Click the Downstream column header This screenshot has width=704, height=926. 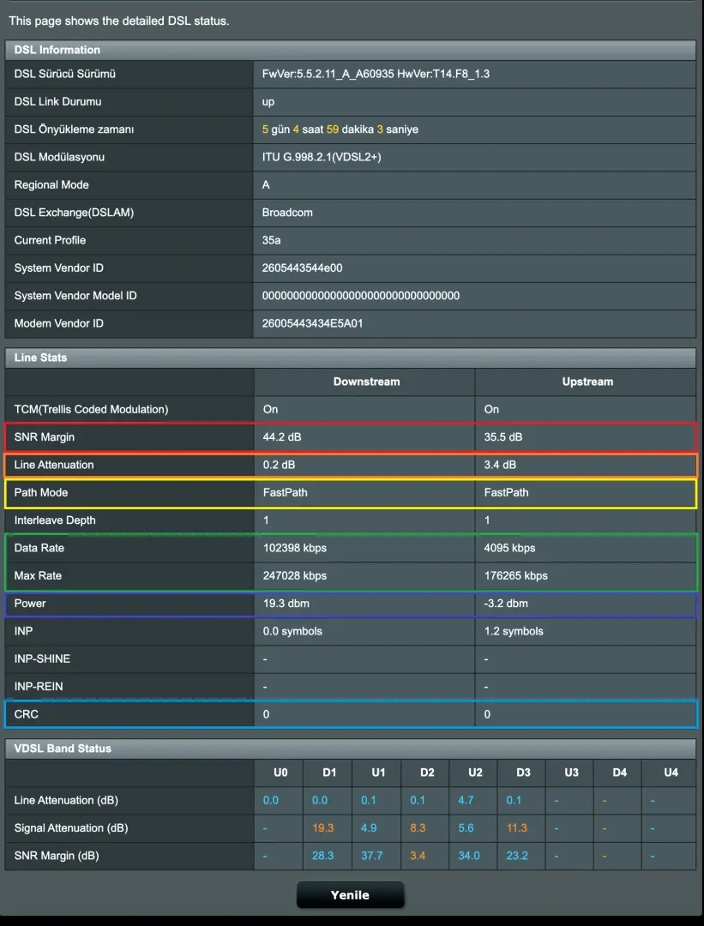367,382
